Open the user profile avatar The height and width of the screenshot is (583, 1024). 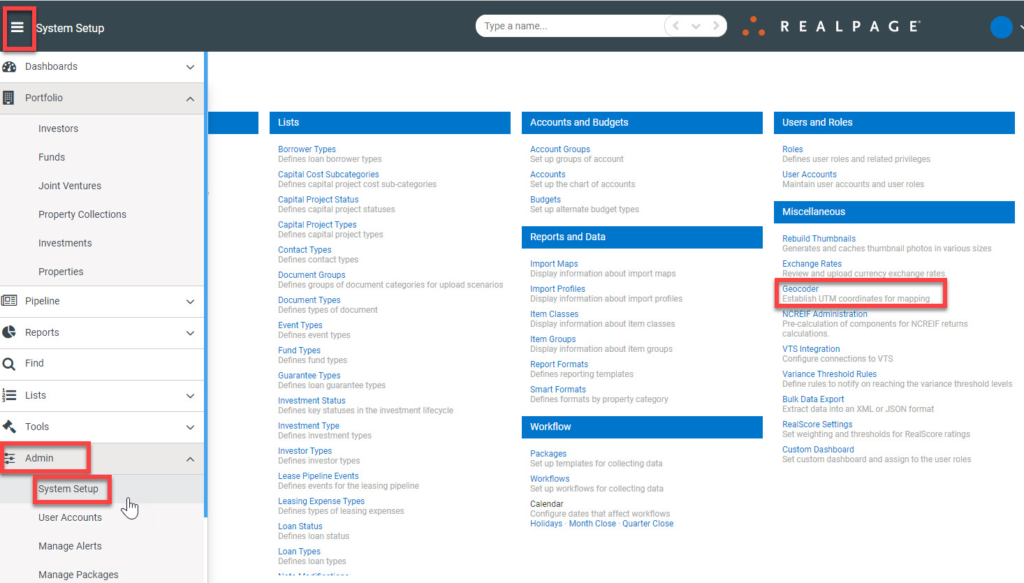[x=1001, y=27]
